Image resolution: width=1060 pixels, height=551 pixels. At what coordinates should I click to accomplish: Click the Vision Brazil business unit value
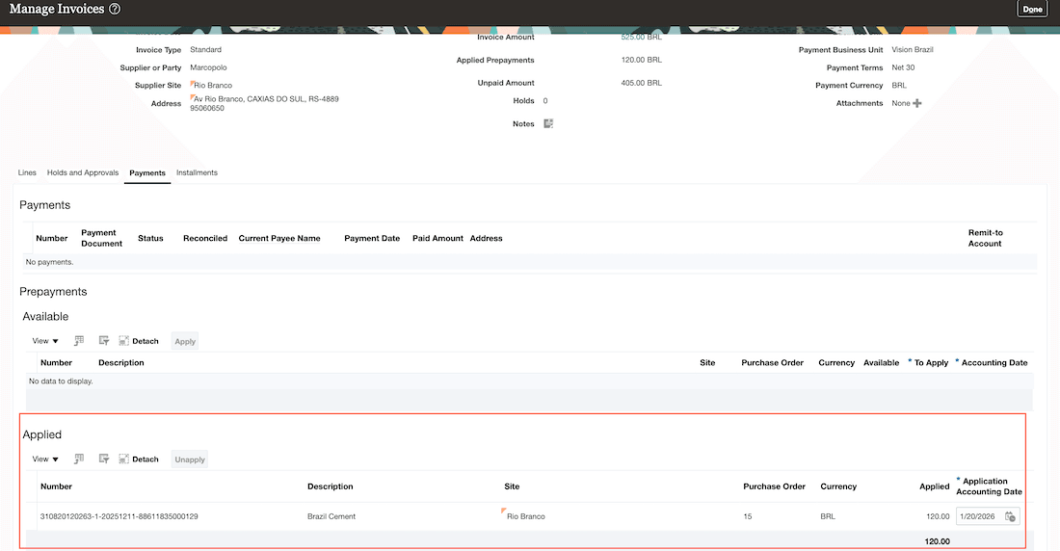pos(912,49)
